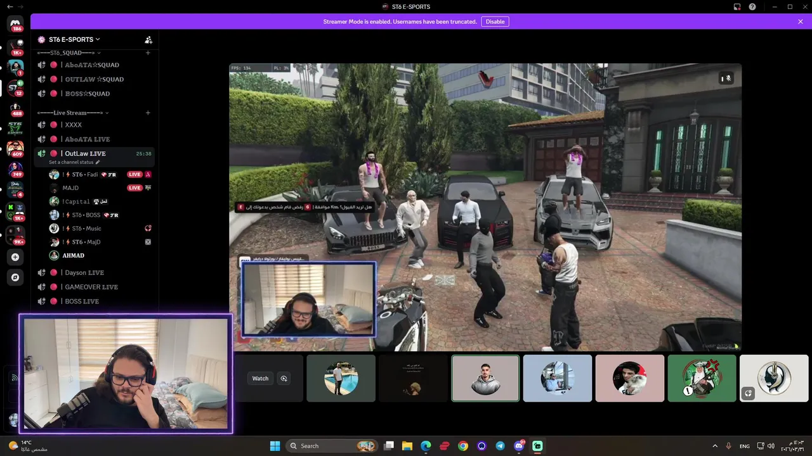Viewport: 812px width, 456px height.
Task: Join the BOSS LIVE voice channel
Action: pos(94,301)
